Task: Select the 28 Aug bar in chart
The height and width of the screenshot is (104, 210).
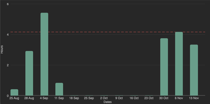Action: tap(29, 73)
